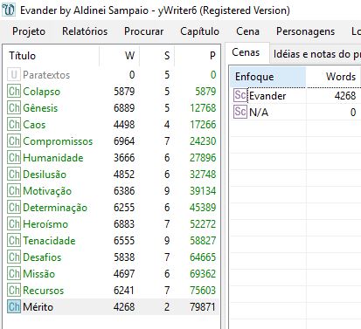This screenshot has width=361, height=329.
Task: Click the yWriter app icon in title bar
Action: (8, 10)
